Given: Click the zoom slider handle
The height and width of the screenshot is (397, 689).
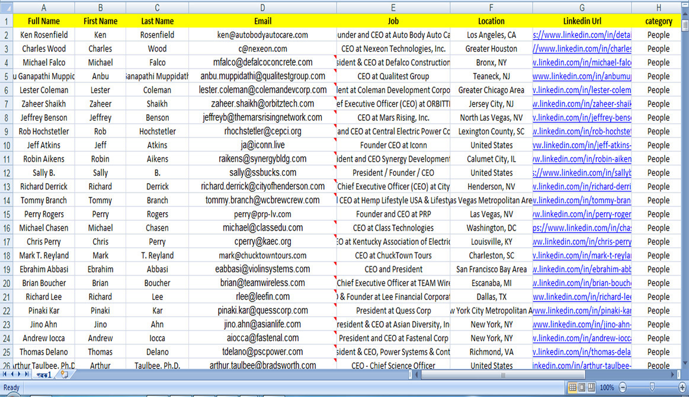Looking at the screenshot, I should coord(652,387).
